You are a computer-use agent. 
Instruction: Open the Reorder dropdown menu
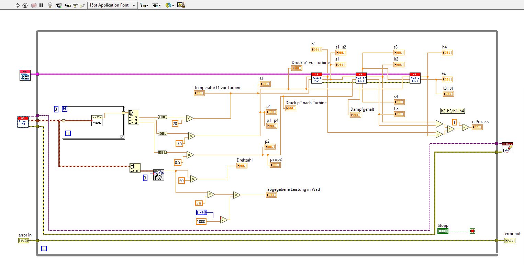[x=169, y=5]
